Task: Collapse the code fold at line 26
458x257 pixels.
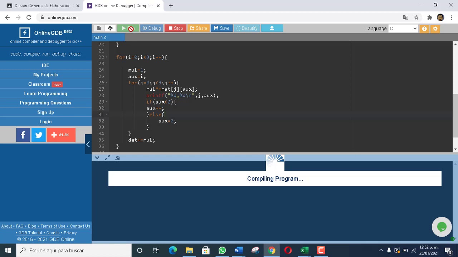Action: coord(107,83)
